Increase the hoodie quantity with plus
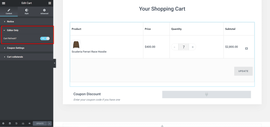This screenshot has height=127, width=270. [192, 47]
